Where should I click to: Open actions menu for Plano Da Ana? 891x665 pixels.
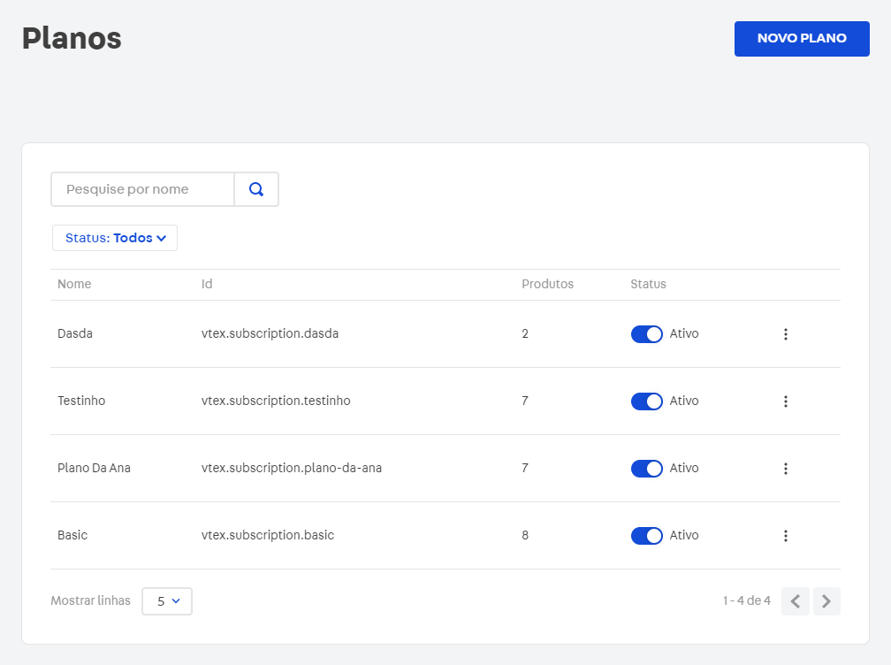click(x=785, y=469)
